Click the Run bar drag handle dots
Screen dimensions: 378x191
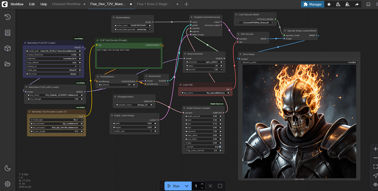click(x=162, y=186)
